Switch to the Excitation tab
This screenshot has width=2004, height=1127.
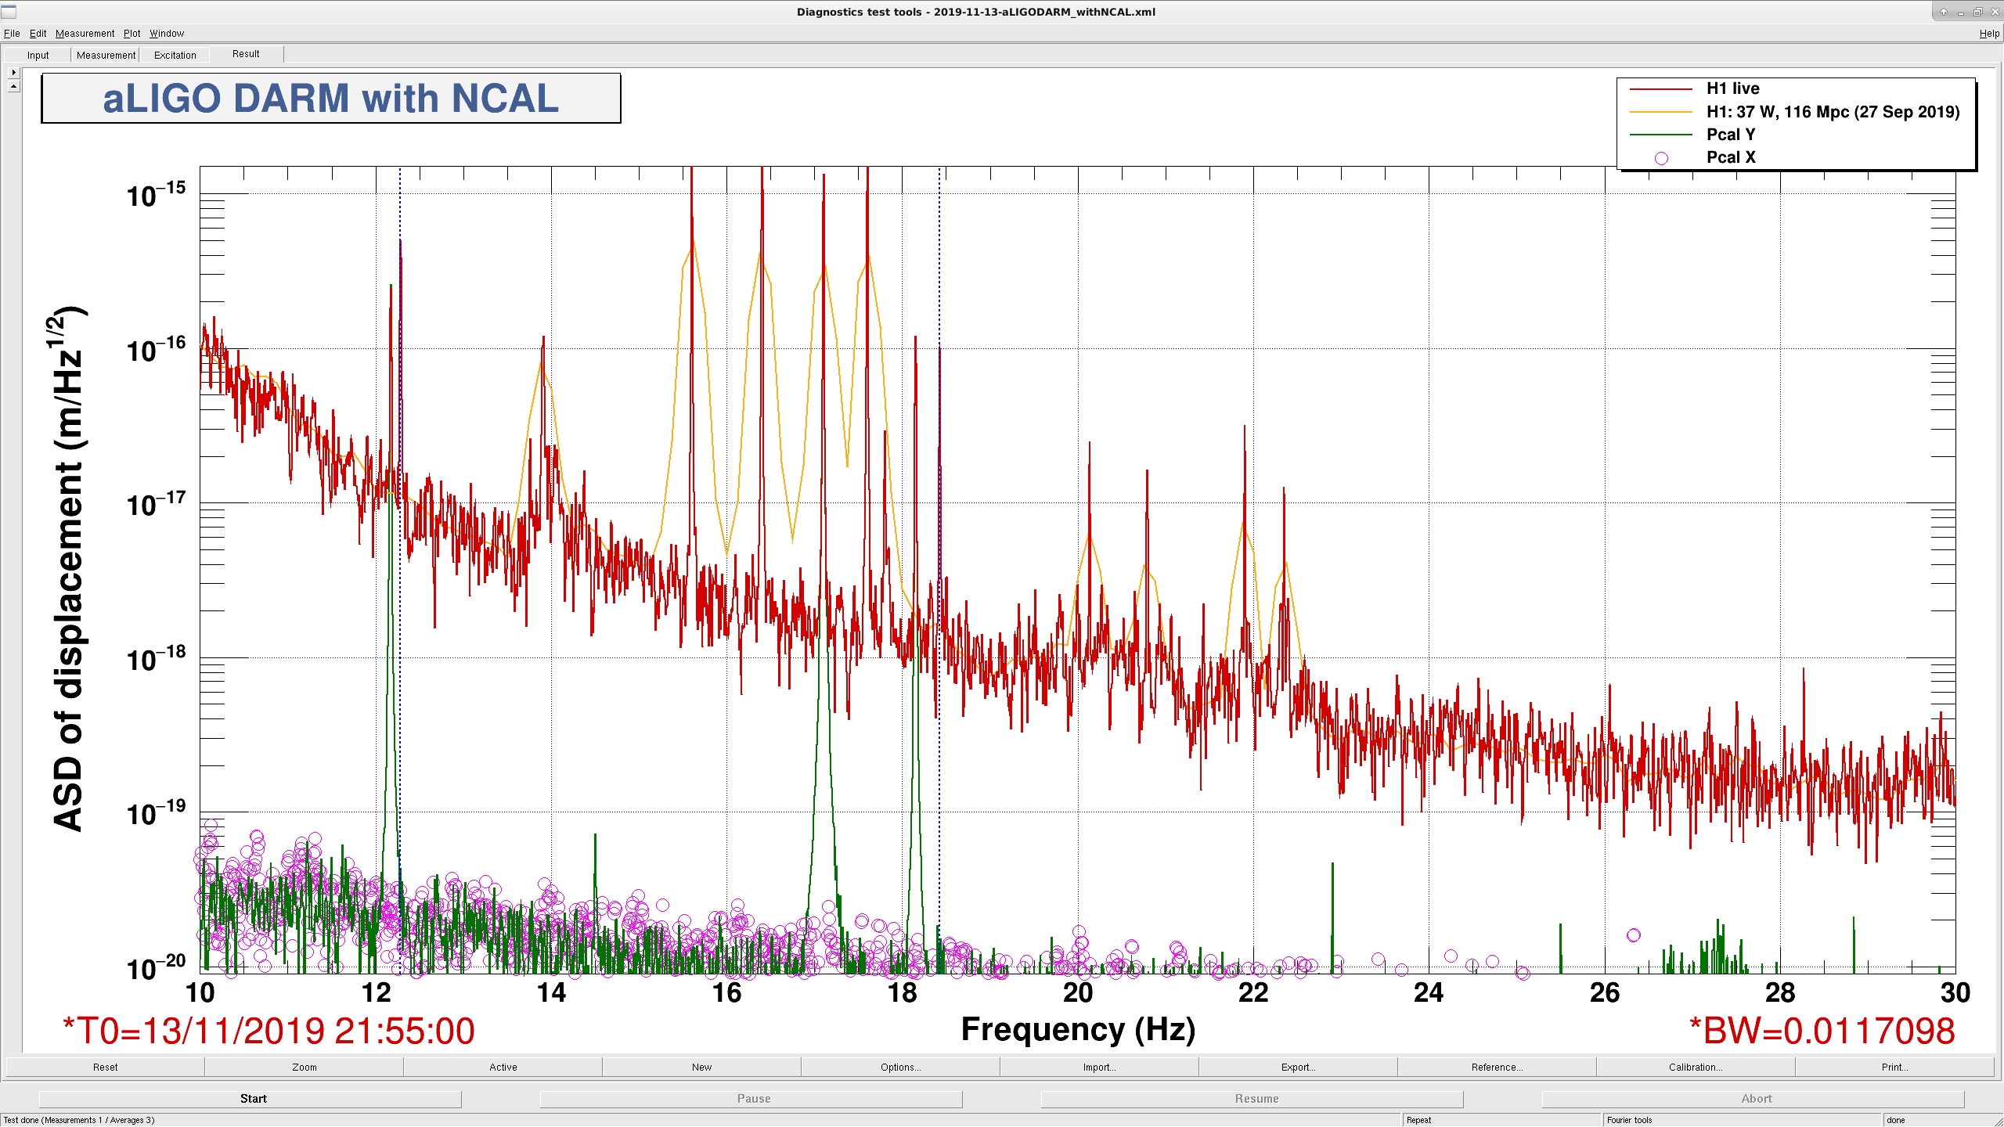point(175,55)
